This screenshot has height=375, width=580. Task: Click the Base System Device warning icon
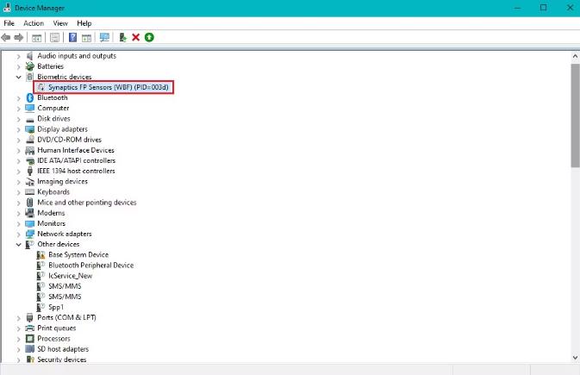point(41,255)
